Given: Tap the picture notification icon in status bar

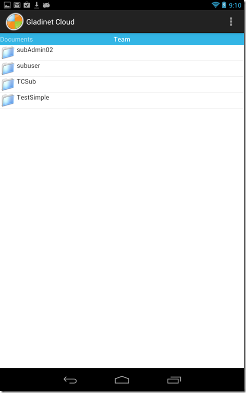Looking at the screenshot, I should pyautogui.click(x=7, y=5).
